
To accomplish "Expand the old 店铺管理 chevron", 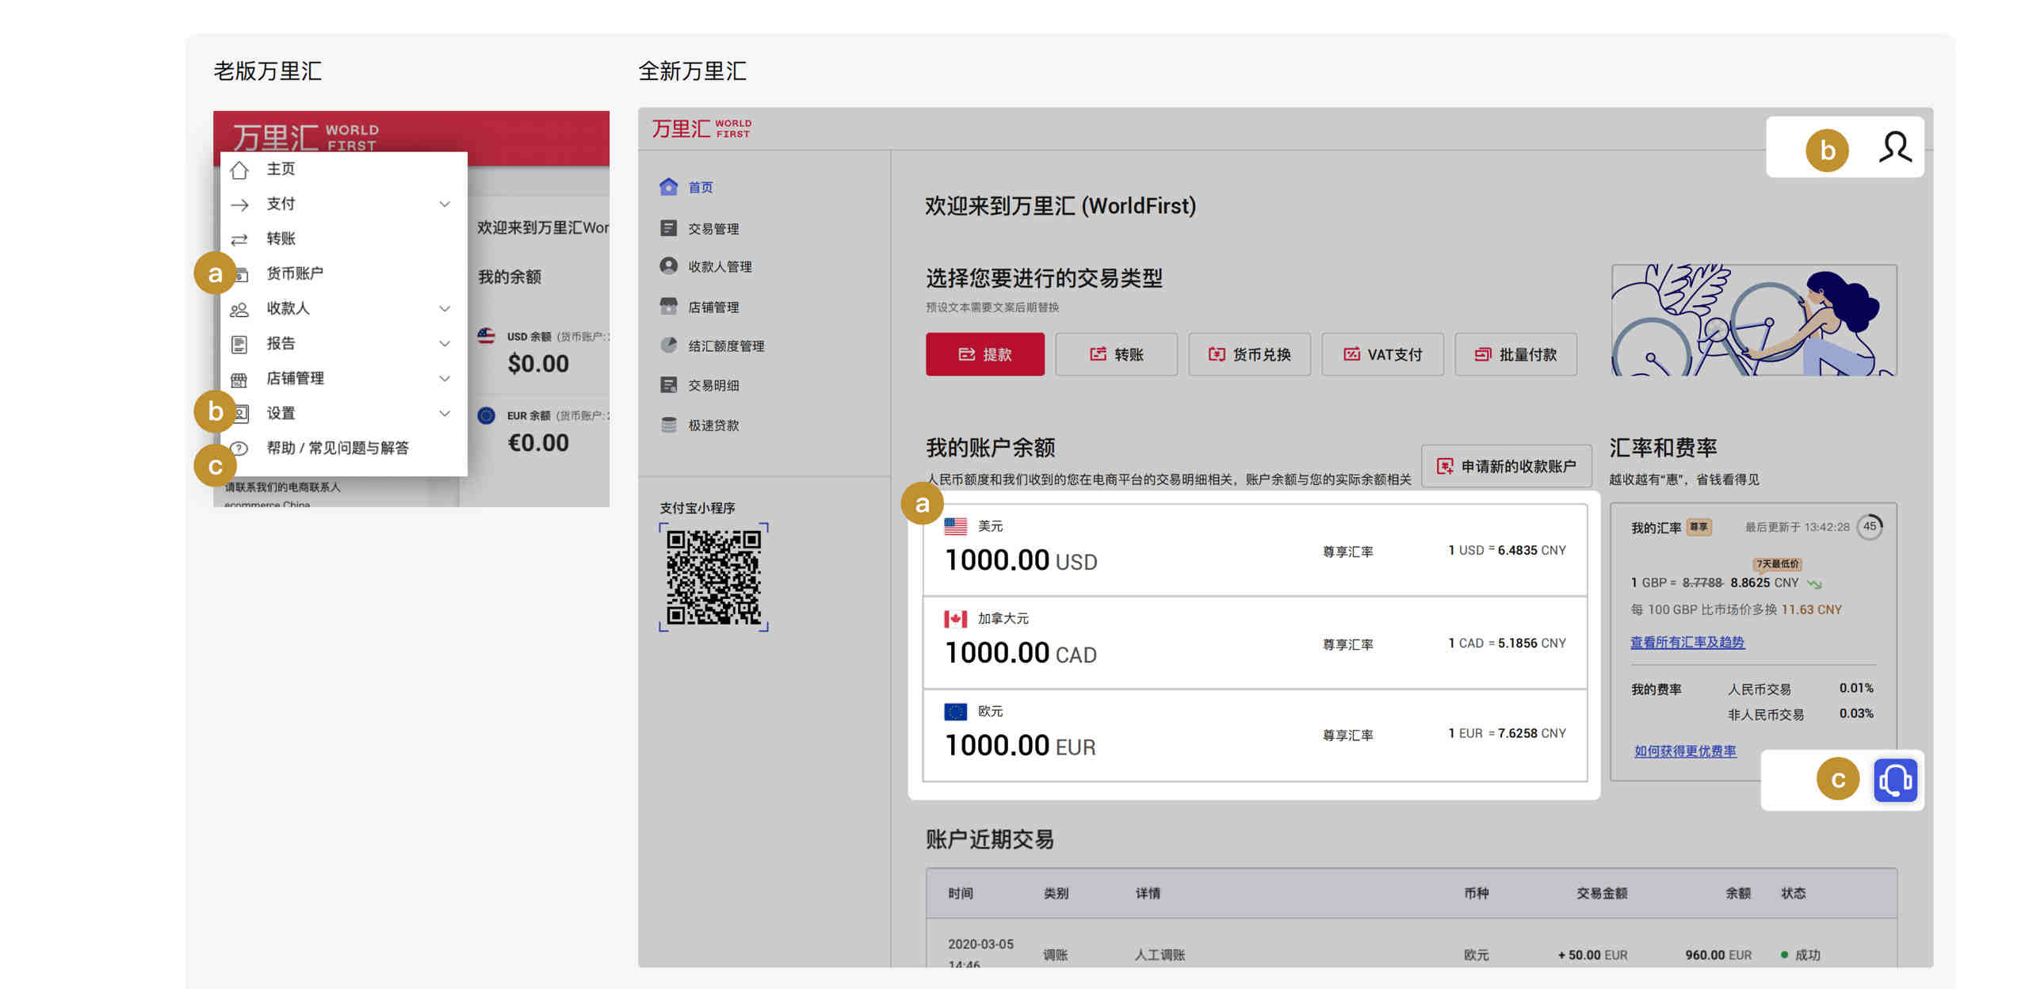I will point(445,379).
